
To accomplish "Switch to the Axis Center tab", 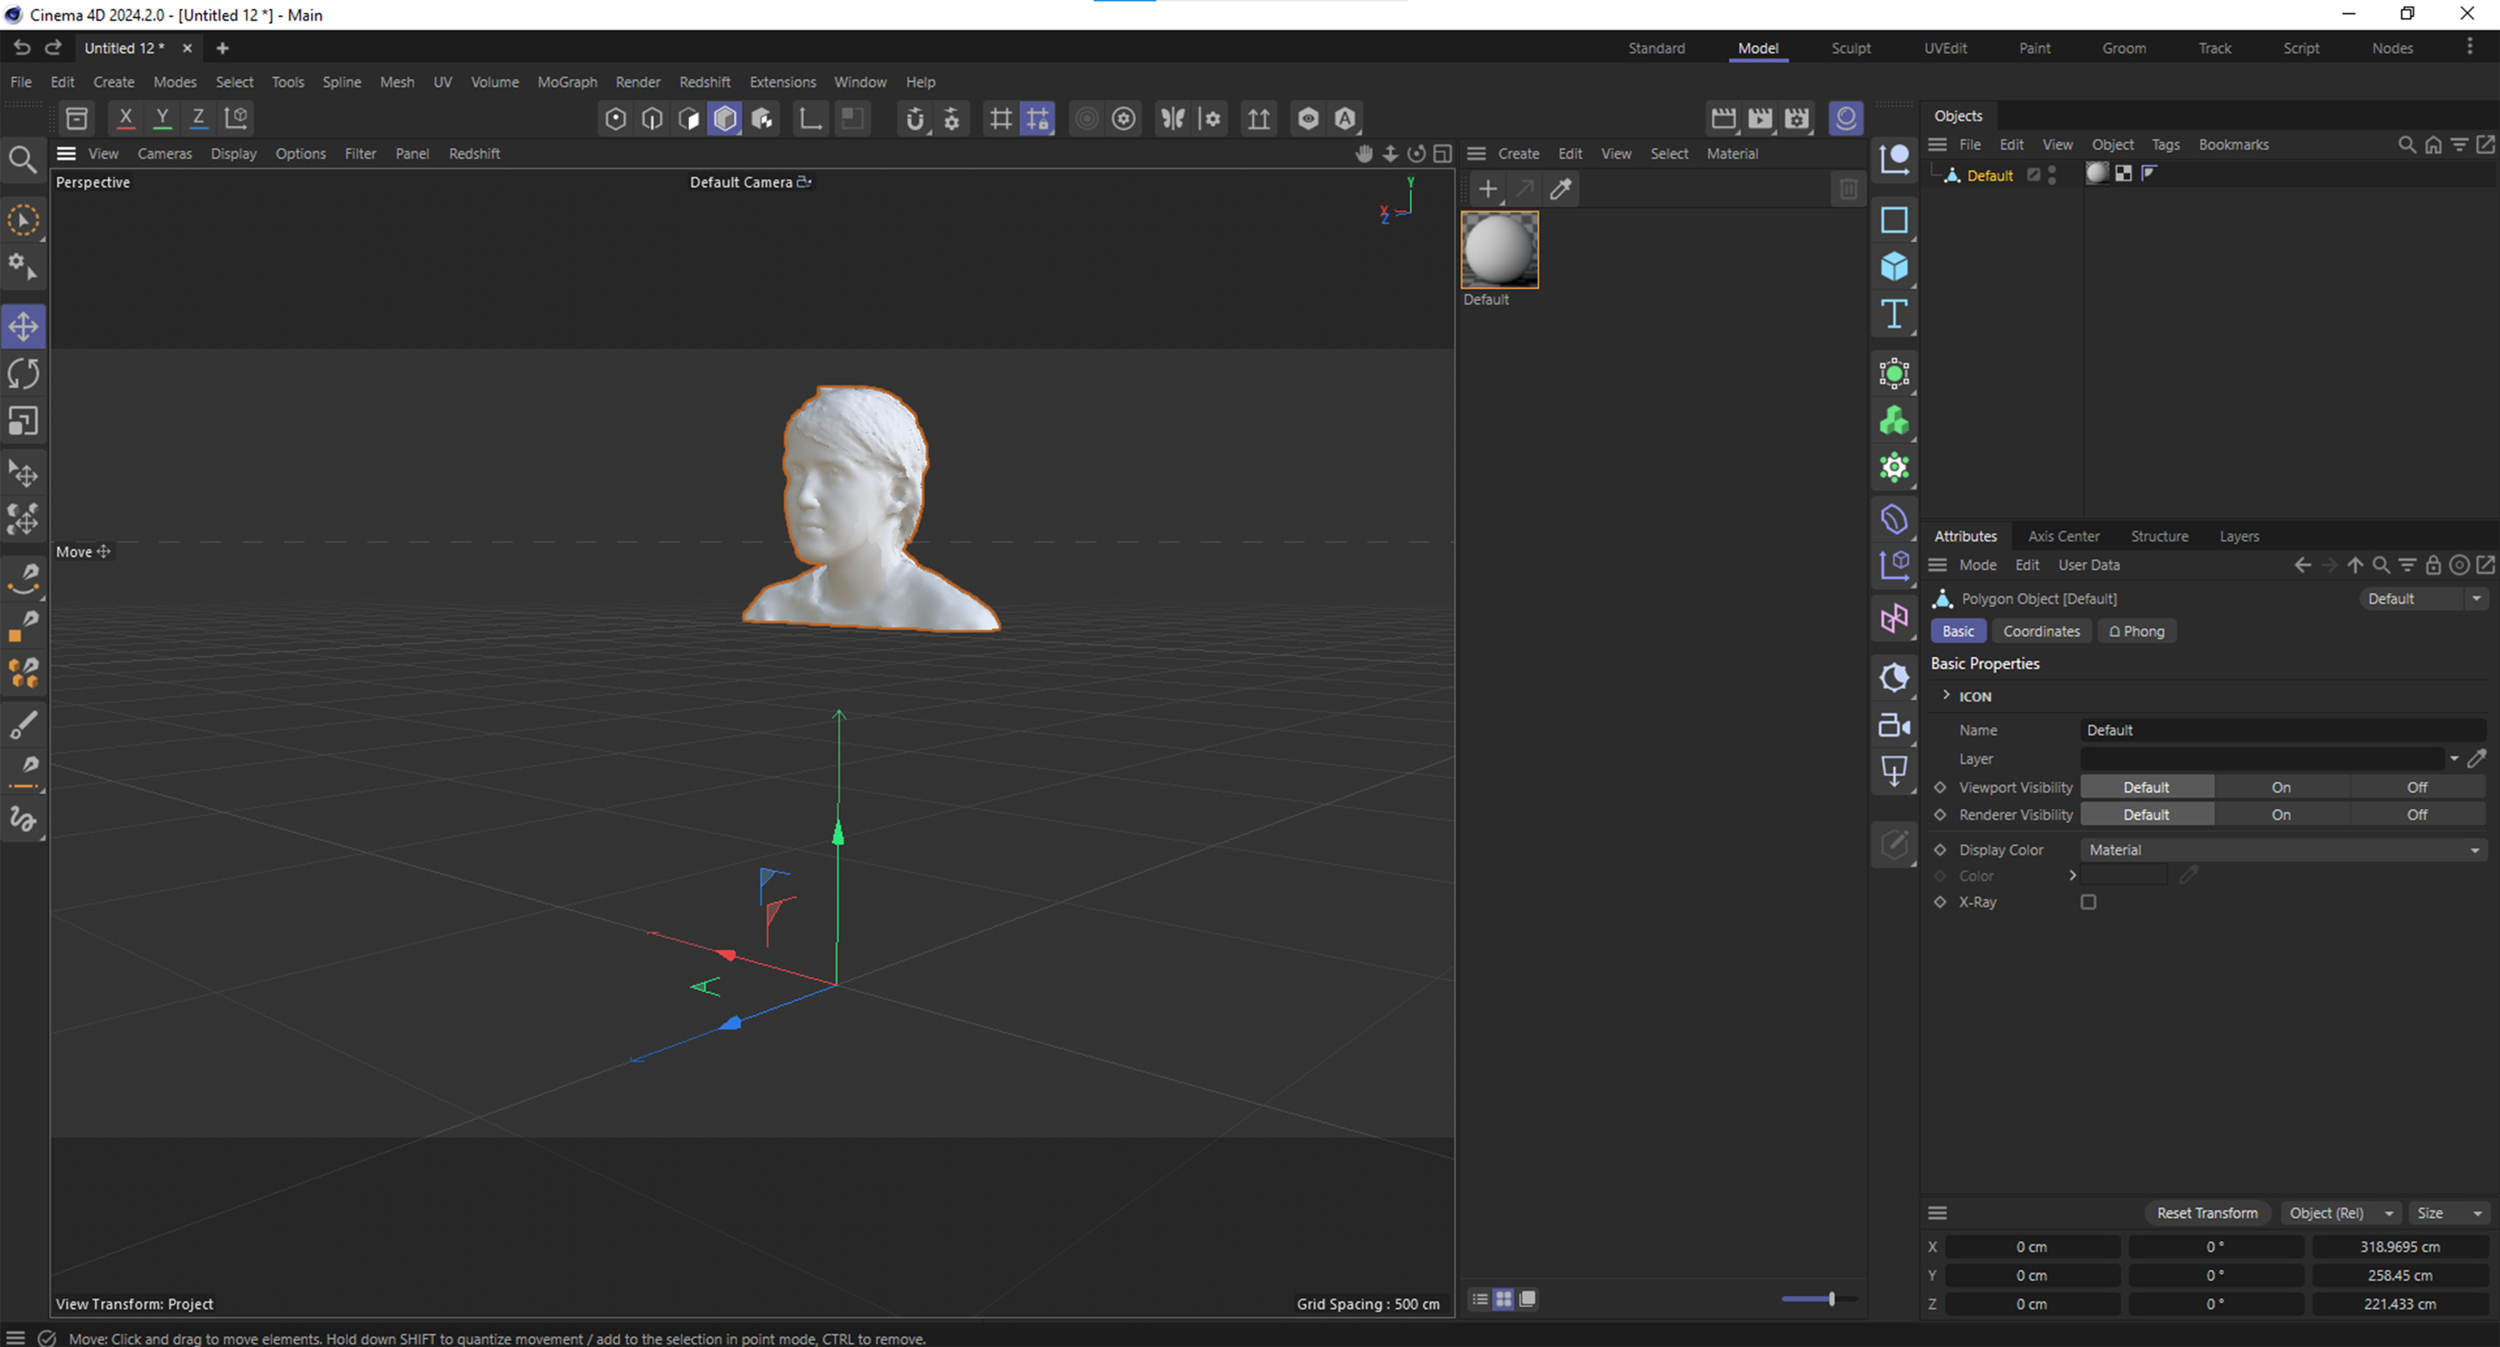I will click(x=2063, y=536).
